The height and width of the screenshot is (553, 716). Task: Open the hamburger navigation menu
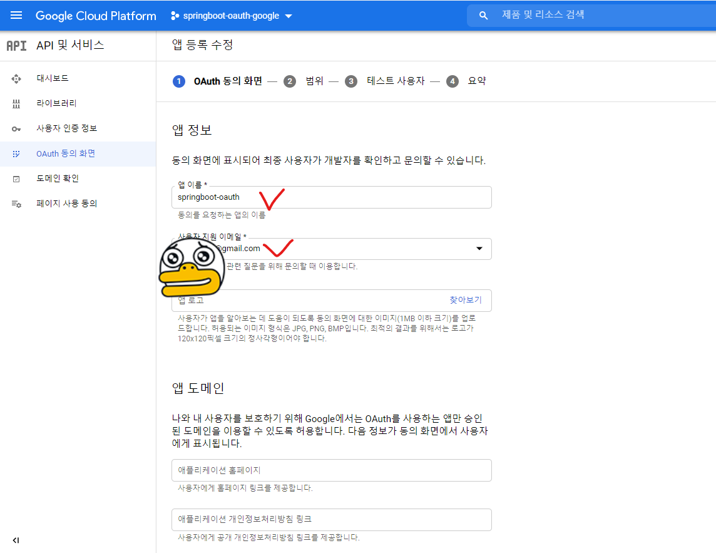pos(16,16)
